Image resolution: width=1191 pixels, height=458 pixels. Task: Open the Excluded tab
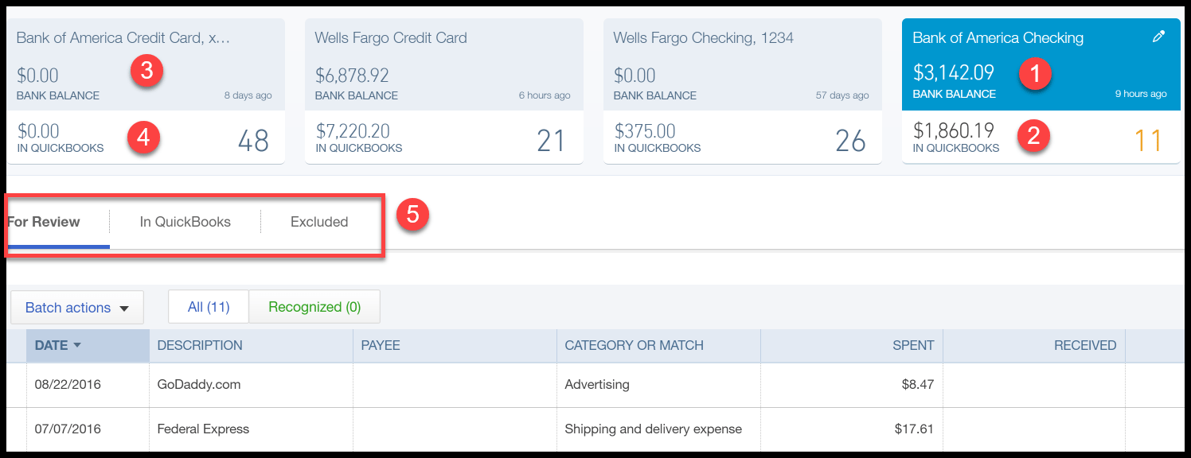point(318,222)
